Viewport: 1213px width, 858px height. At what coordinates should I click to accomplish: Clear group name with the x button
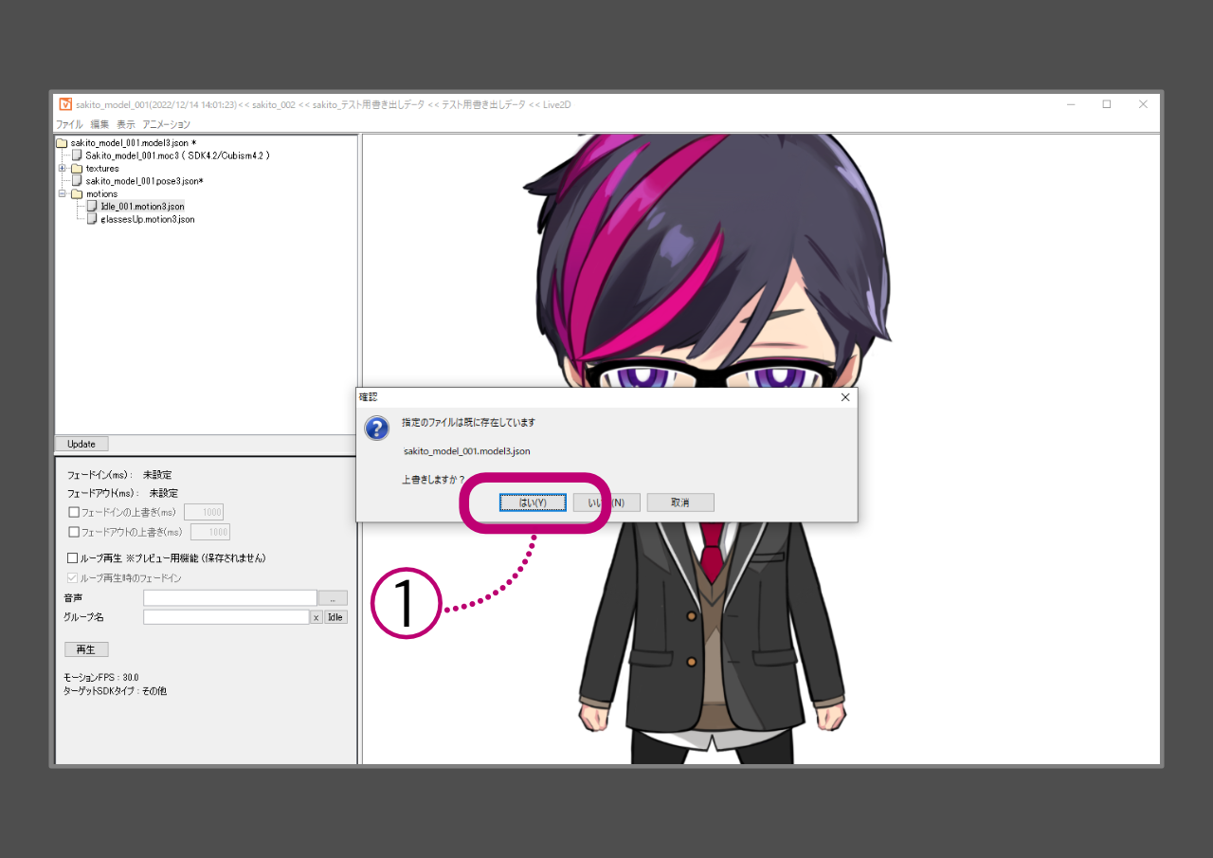coord(317,617)
